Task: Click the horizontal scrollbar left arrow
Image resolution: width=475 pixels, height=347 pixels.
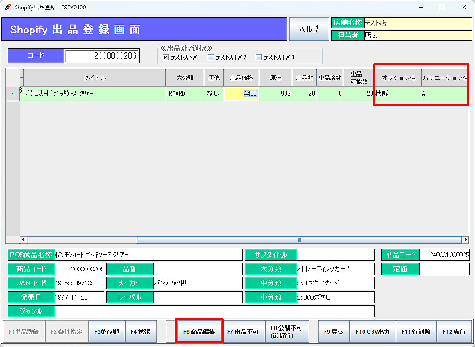Action: tap(24, 239)
